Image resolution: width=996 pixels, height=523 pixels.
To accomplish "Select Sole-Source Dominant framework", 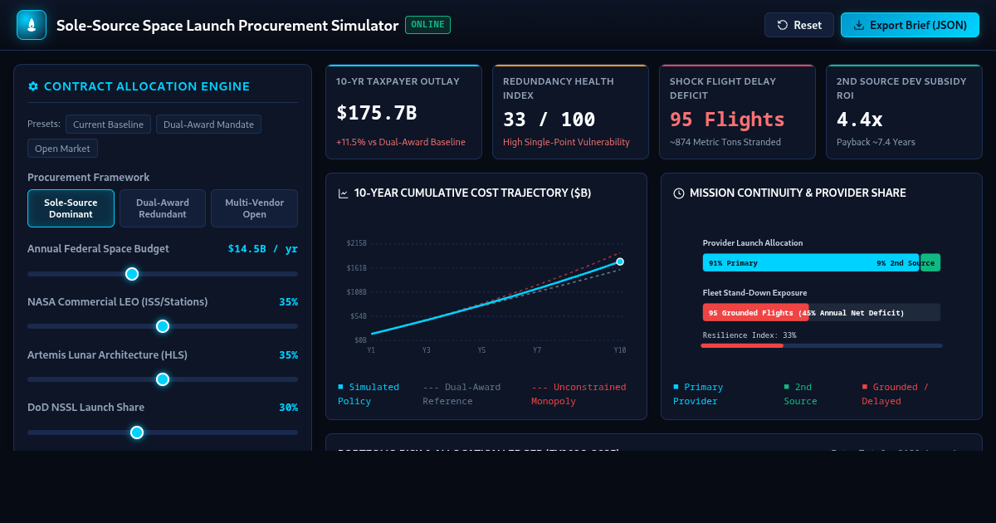I will point(71,208).
